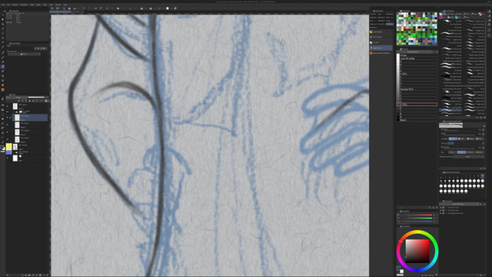Viewport: 492px width, 277px height.
Task: Pick a hue on the color wheel ring
Action: (x=417, y=232)
